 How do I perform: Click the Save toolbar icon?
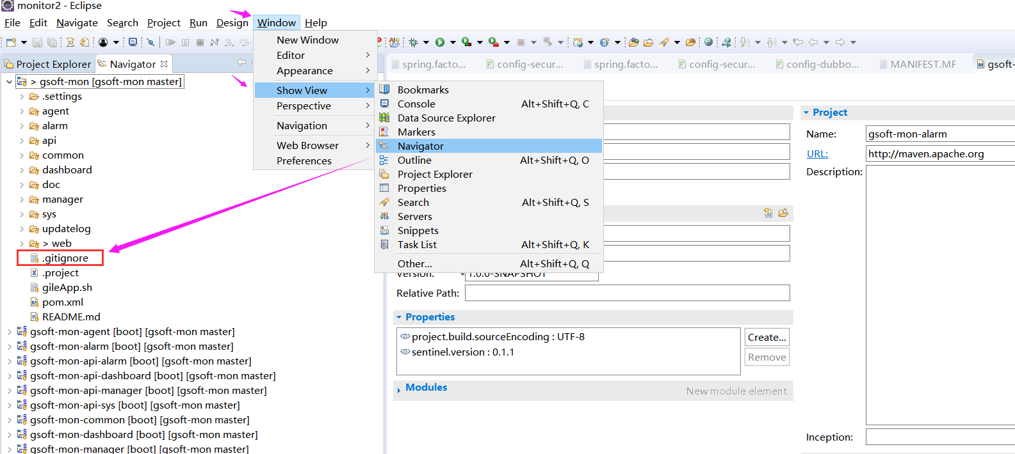[x=37, y=42]
